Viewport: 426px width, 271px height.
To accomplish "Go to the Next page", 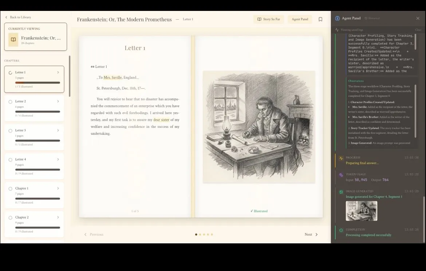I will coord(311,235).
